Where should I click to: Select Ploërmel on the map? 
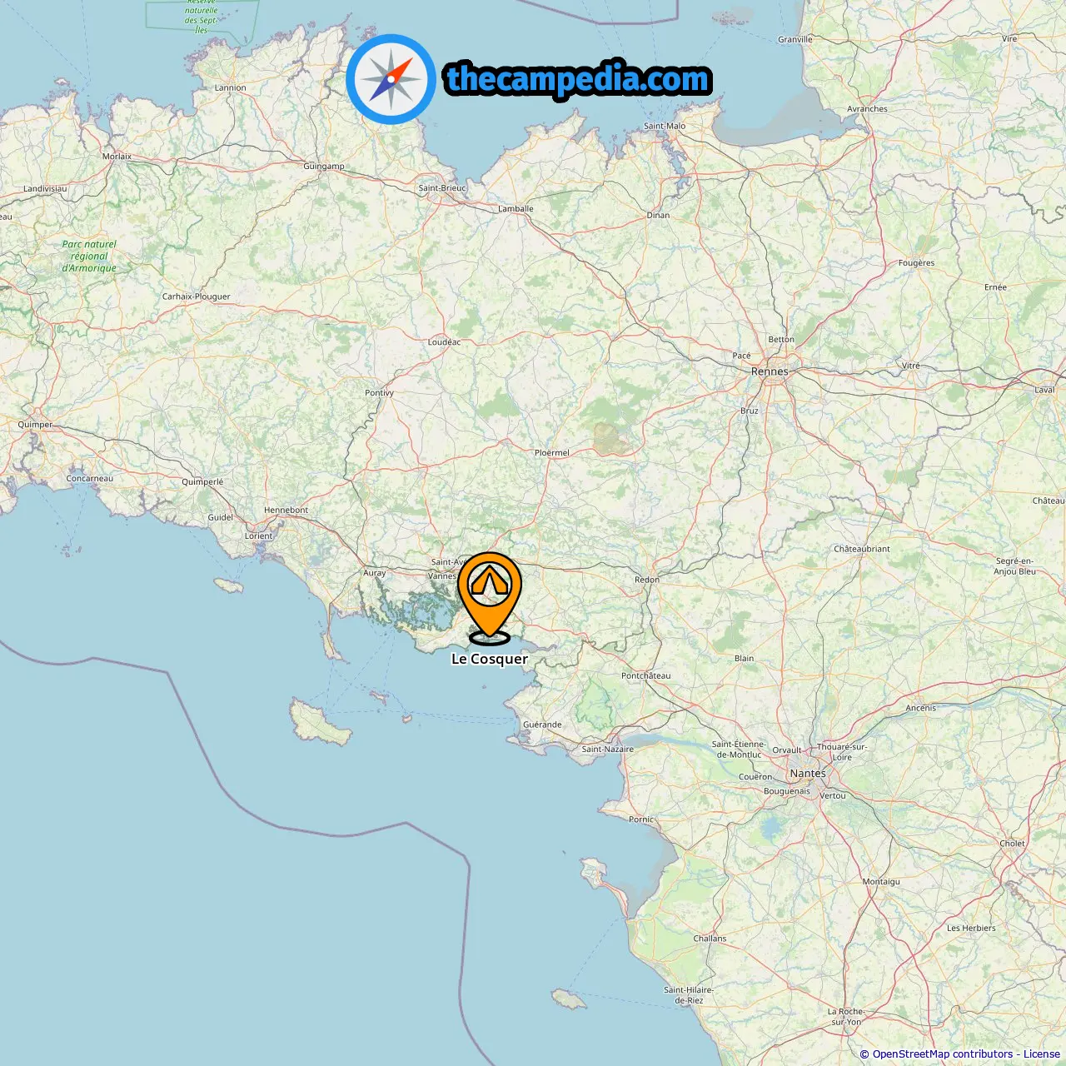tap(552, 453)
